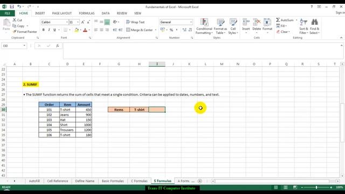
Task: Expand the font color dropdown arrow
Action: click(x=89, y=30)
